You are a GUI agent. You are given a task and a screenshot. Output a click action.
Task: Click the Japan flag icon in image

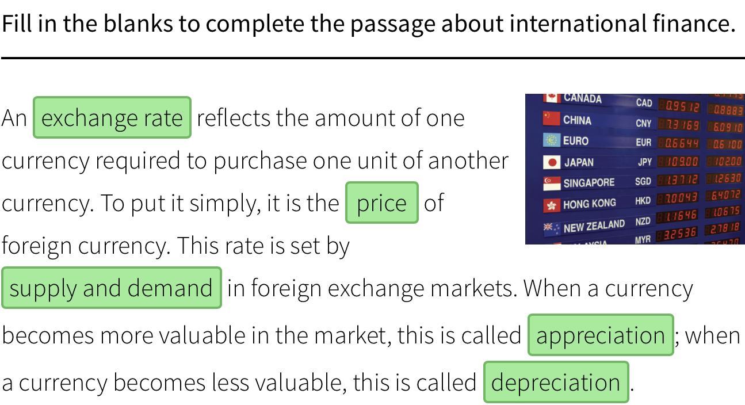click(x=552, y=162)
